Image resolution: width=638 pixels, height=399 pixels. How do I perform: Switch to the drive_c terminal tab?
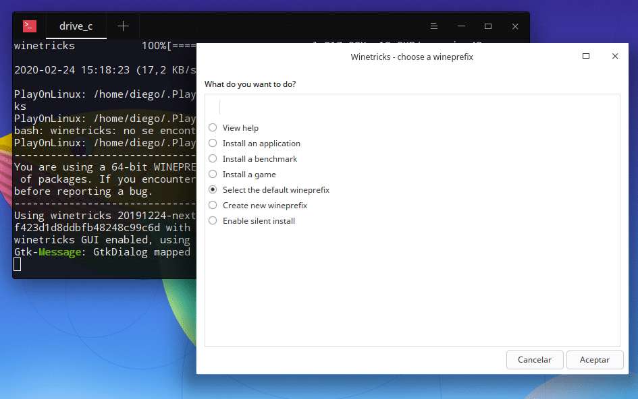[76, 26]
